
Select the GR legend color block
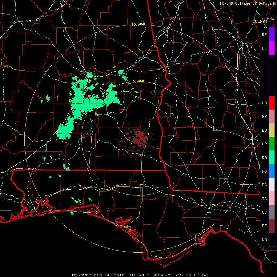272,117
